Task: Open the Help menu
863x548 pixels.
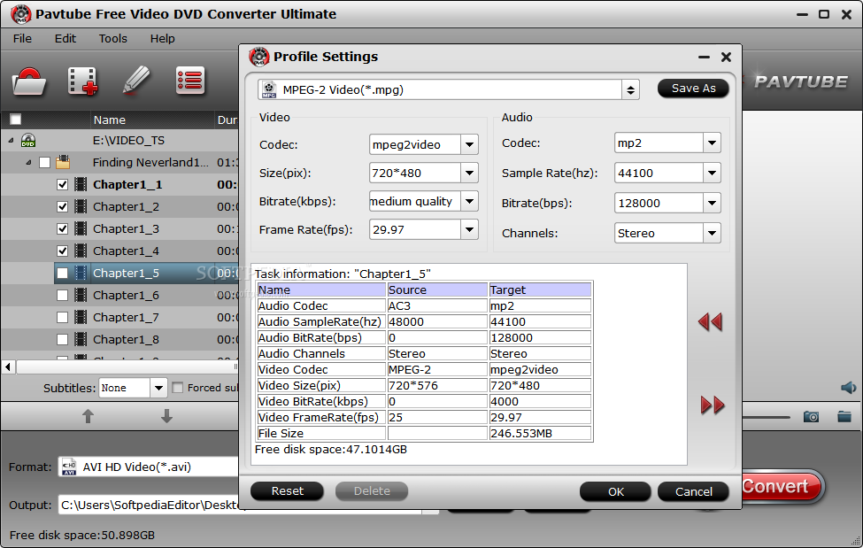Action: [x=162, y=39]
